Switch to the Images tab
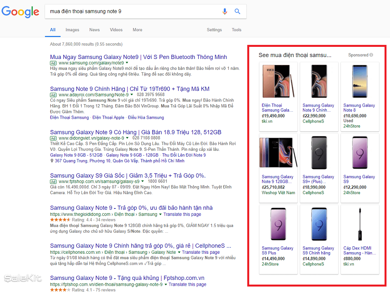The image size is (390, 292). 73,30
